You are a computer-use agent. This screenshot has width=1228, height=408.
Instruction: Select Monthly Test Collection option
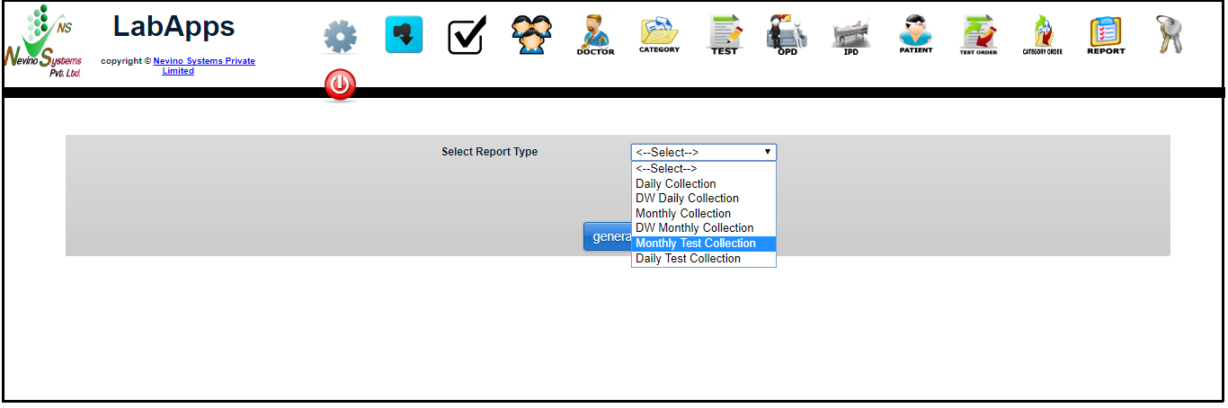coord(696,244)
